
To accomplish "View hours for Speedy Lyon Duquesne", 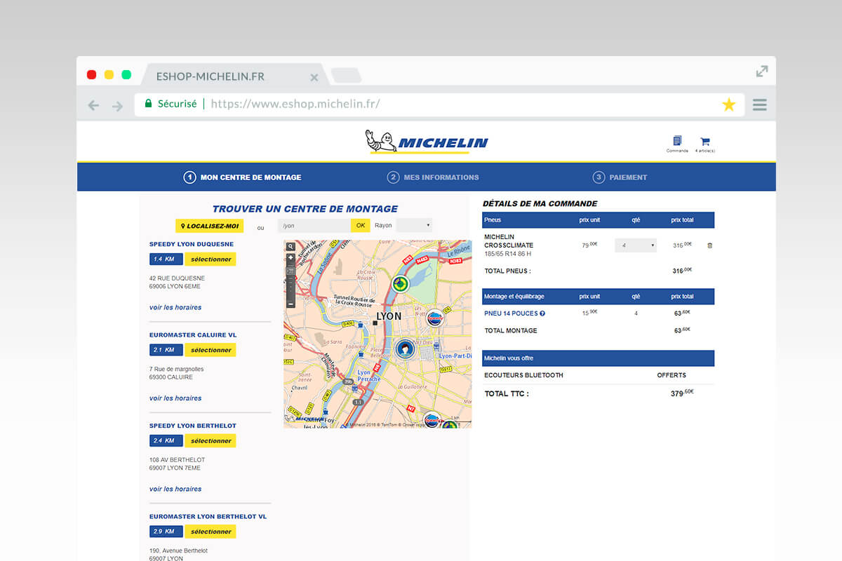I will 175,307.
